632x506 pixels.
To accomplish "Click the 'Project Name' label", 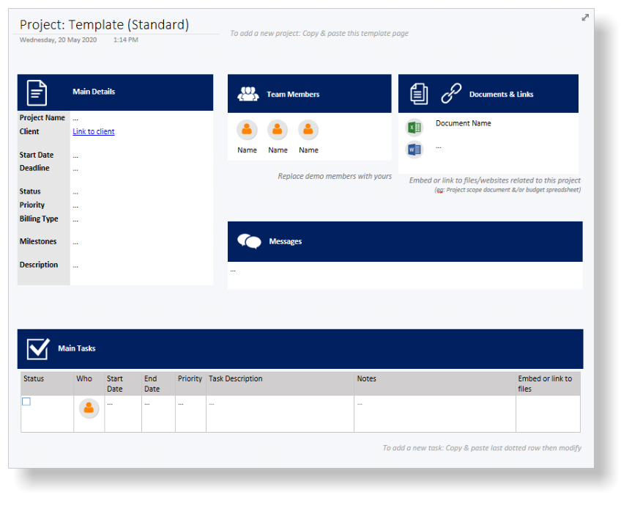I will (42, 118).
